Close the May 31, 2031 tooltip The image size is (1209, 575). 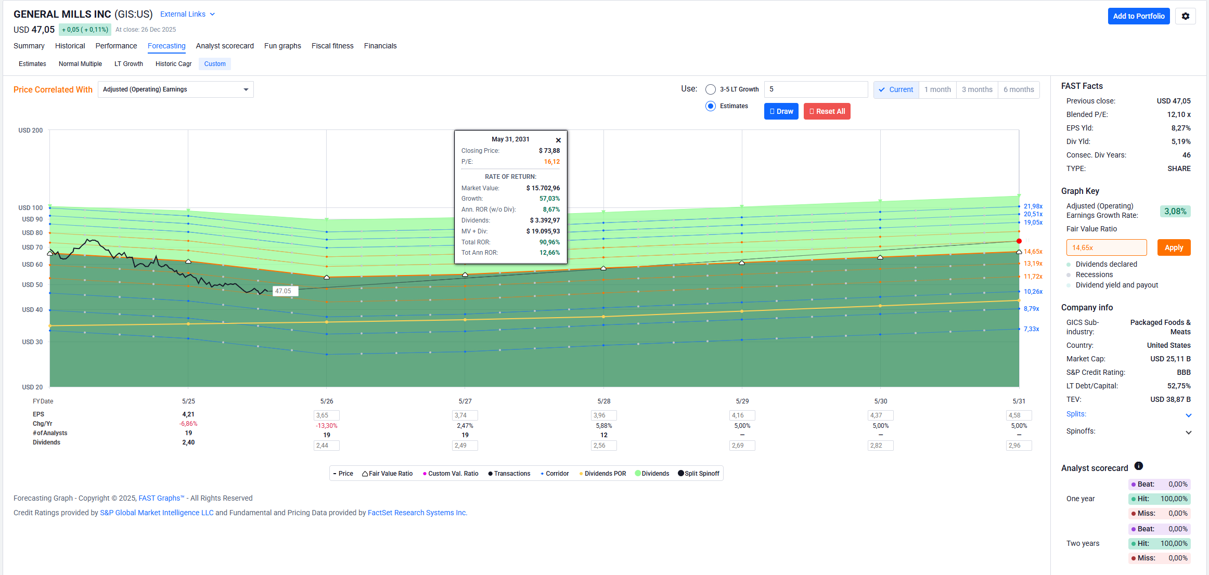point(558,140)
